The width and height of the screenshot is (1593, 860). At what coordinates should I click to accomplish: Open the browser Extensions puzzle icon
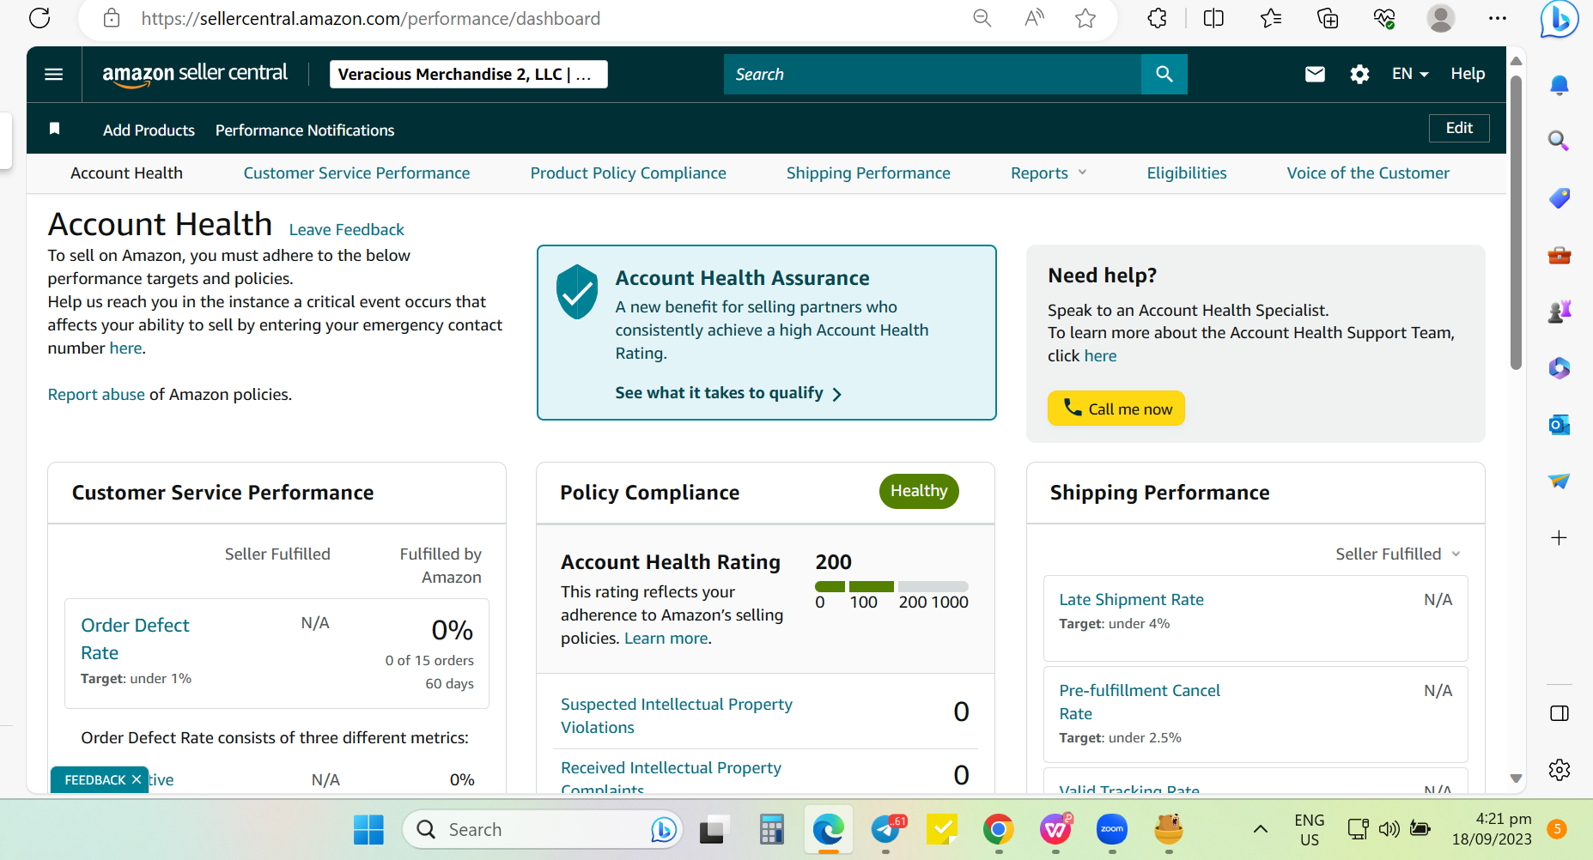tap(1157, 18)
